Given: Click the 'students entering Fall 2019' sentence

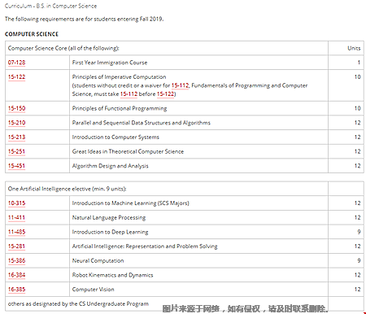Looking at the screenshot, I should tap(84, 19).
